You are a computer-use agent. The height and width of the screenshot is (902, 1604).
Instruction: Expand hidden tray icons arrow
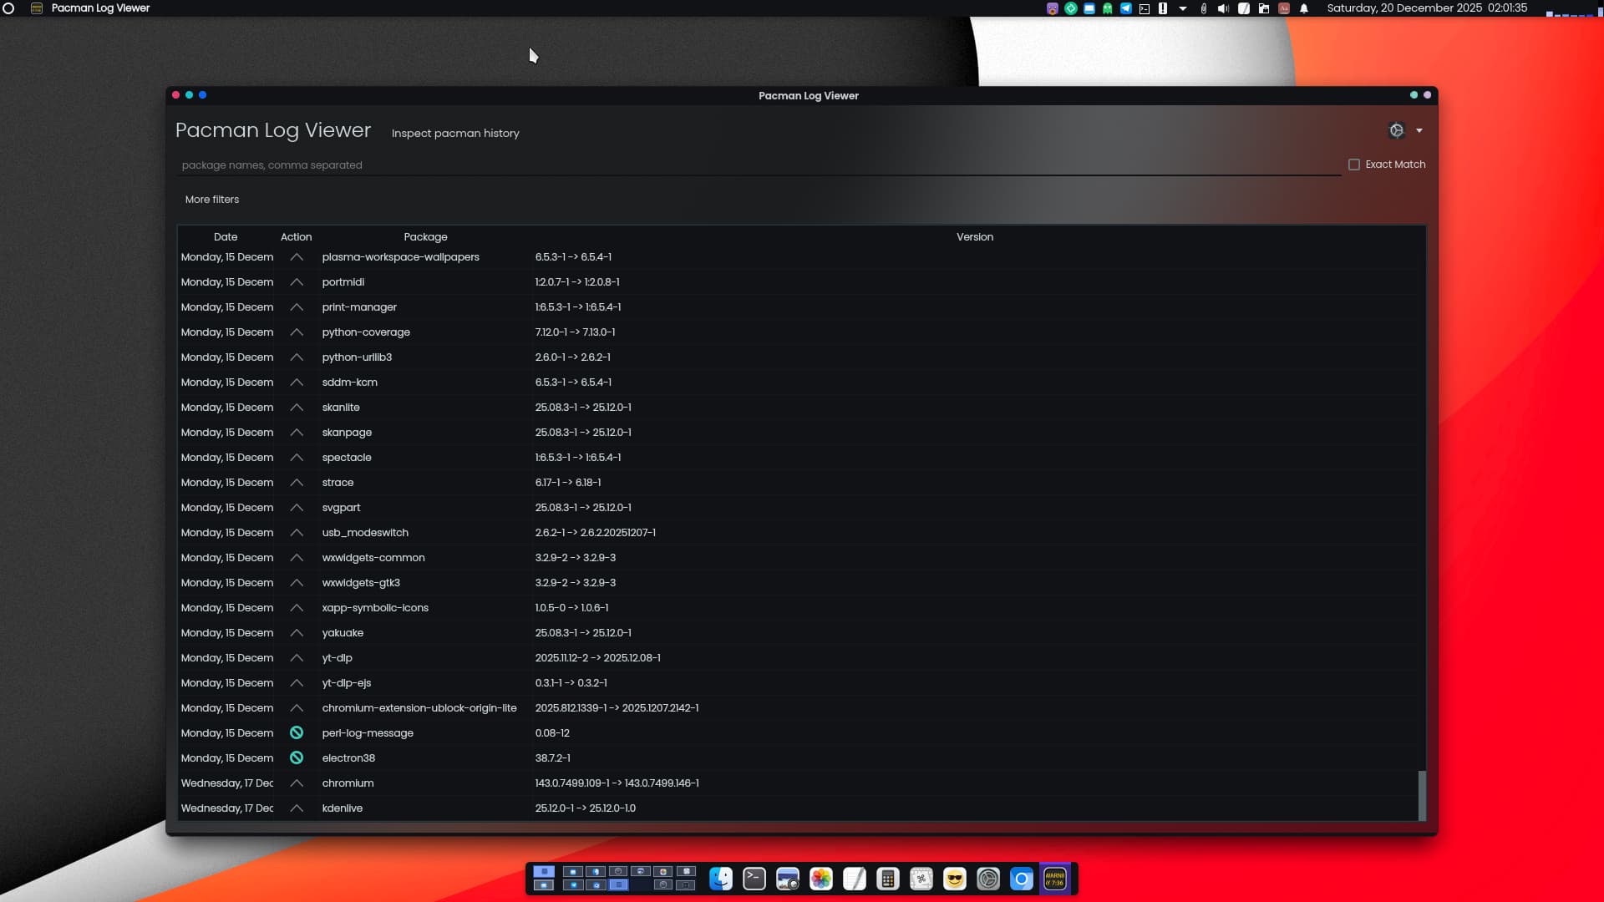click(1183, 8)
